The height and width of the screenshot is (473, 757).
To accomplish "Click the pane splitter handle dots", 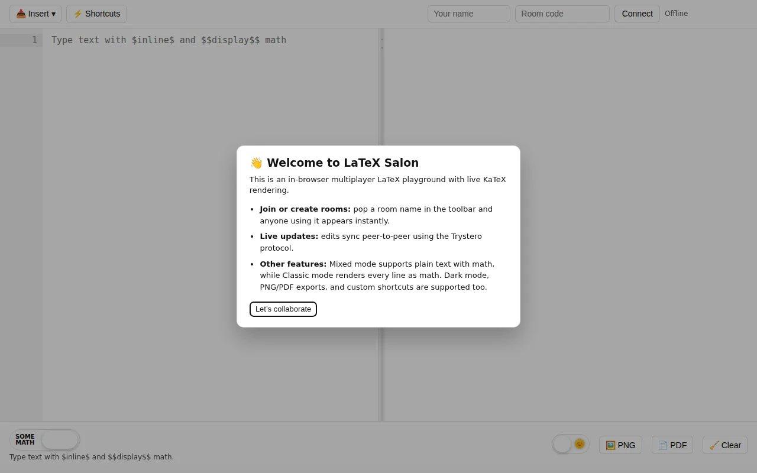I will tap(381, 44).
